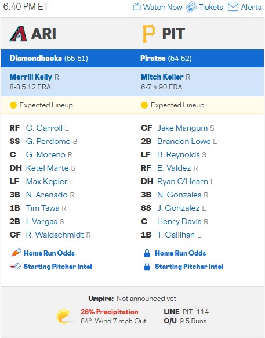
Task: Open Mitch Keller pitcher profile
Action: pos(162,77)
